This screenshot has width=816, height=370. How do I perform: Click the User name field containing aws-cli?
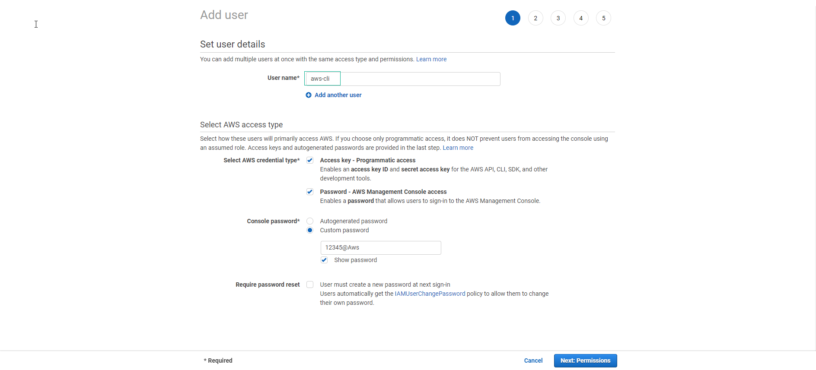tap(402, 79)
